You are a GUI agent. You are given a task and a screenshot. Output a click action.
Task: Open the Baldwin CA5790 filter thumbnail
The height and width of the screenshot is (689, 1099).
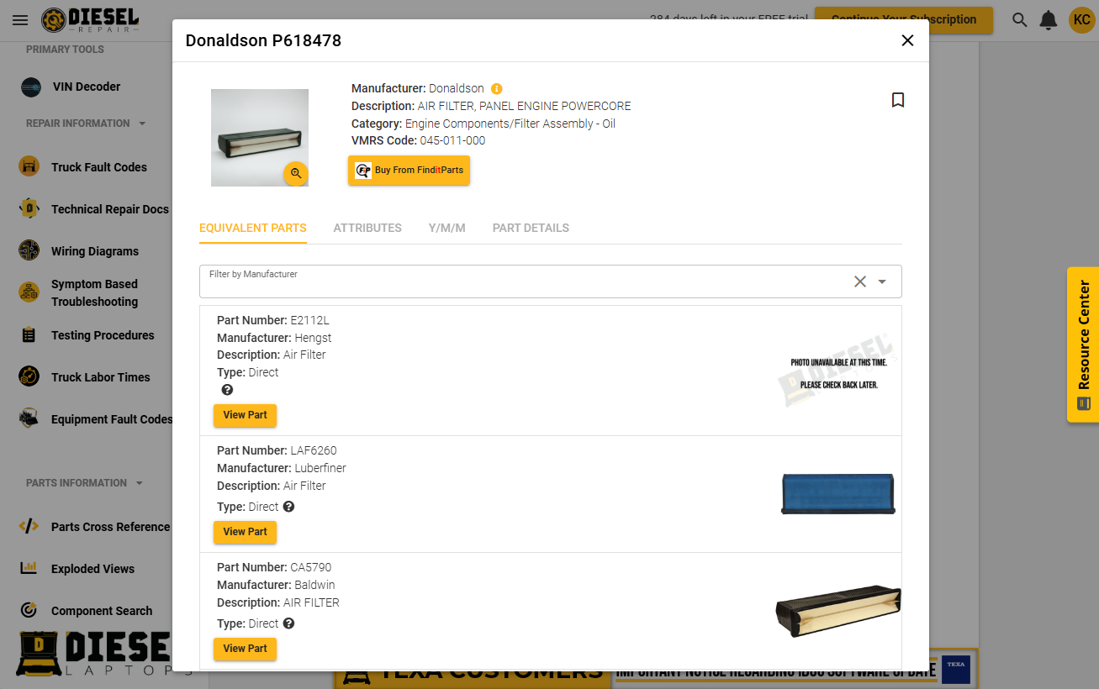point(838,610)
